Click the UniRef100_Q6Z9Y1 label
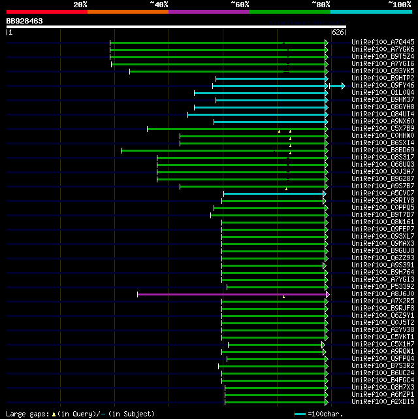Viewport: 418px width, 419px height. coord(383,316)
